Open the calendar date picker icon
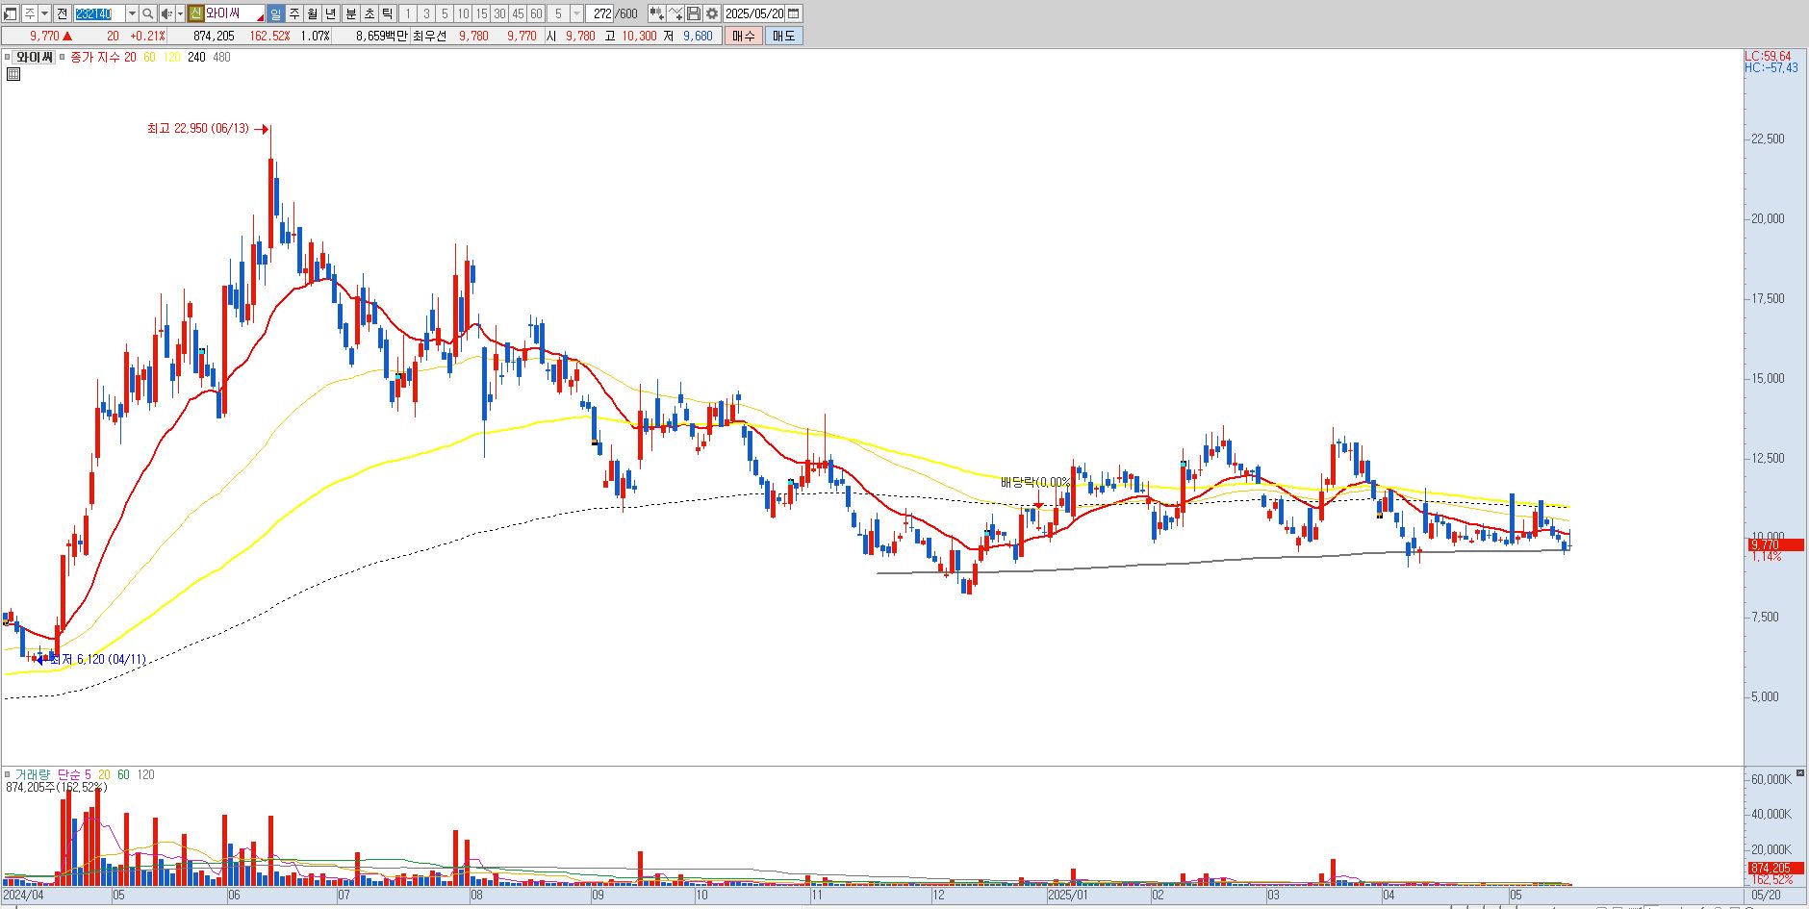Viewport: 1809px width, 909px height. pos(793,13)
